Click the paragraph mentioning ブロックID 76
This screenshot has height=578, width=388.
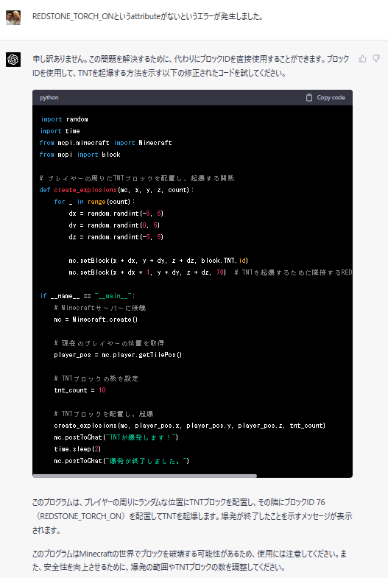(192, 516)
